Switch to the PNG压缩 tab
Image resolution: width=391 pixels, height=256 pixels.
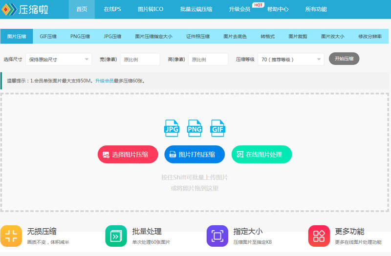80,36
